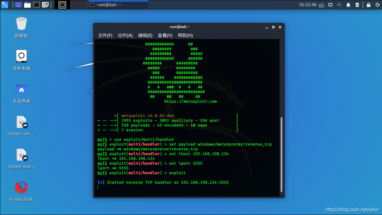This screenshot has height=215, width=382.
Task: Close the root@kali terminal window
Action: [x=280, y=27]
